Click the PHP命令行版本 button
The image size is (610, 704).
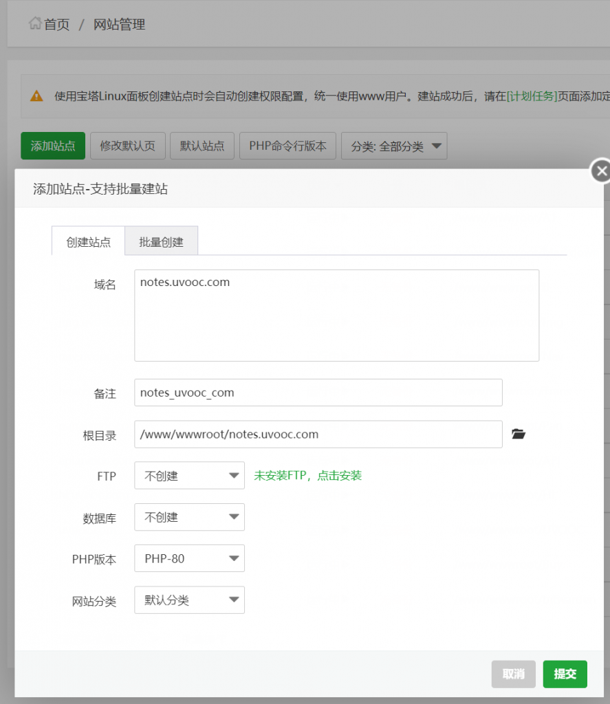(x=287, y=146)
